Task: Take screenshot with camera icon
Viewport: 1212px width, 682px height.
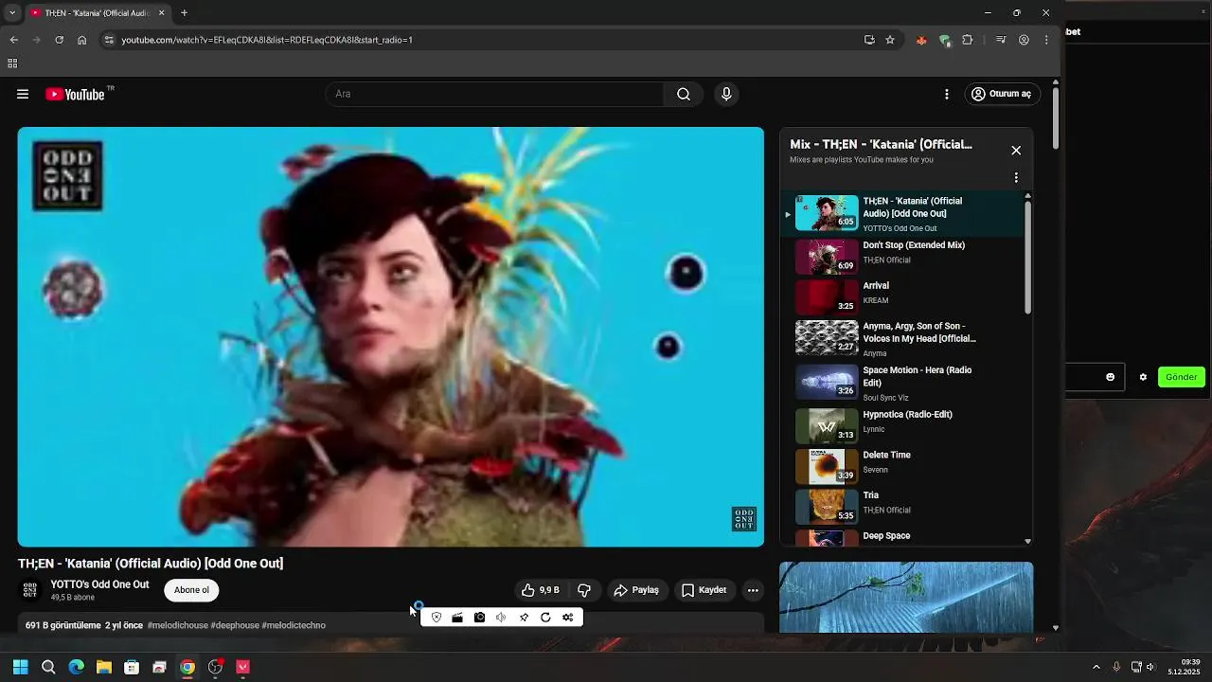Action: click(x=480, y=618)
